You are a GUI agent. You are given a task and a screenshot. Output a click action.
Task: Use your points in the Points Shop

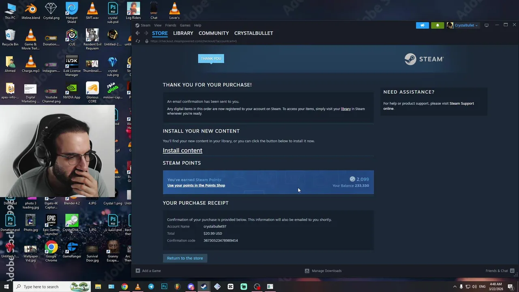(x=196, y=185)
